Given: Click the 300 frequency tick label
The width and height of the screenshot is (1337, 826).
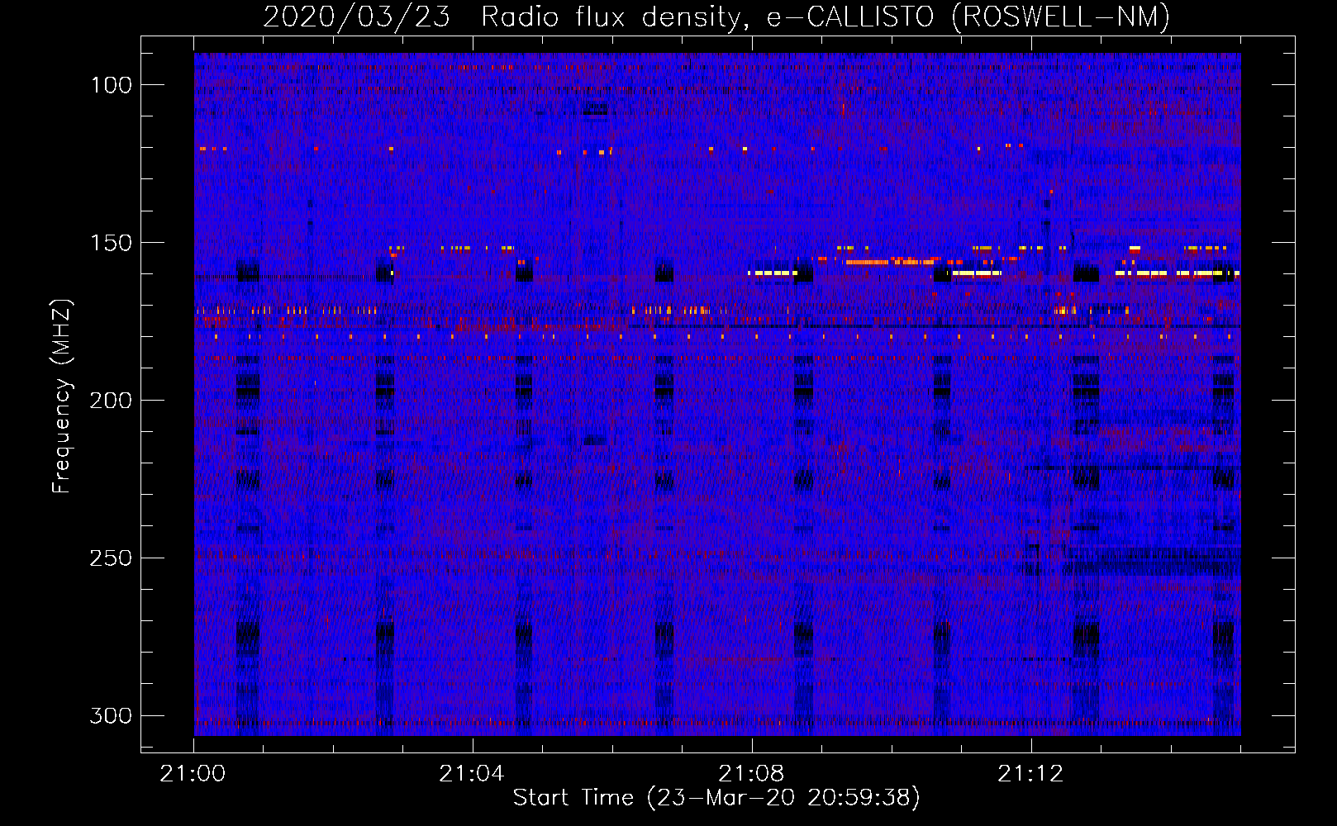Looking at the screenshot, I should [111, 716].
